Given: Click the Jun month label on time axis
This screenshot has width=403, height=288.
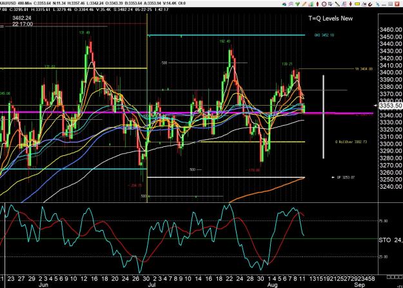Looking at the screenshot, I should coord(43,285).
